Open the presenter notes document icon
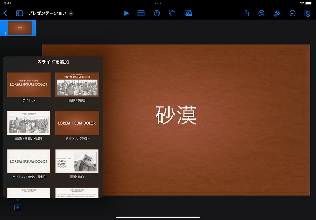Image resolution: width=316 pixels, height=220 pixels. tap(307, 13)
